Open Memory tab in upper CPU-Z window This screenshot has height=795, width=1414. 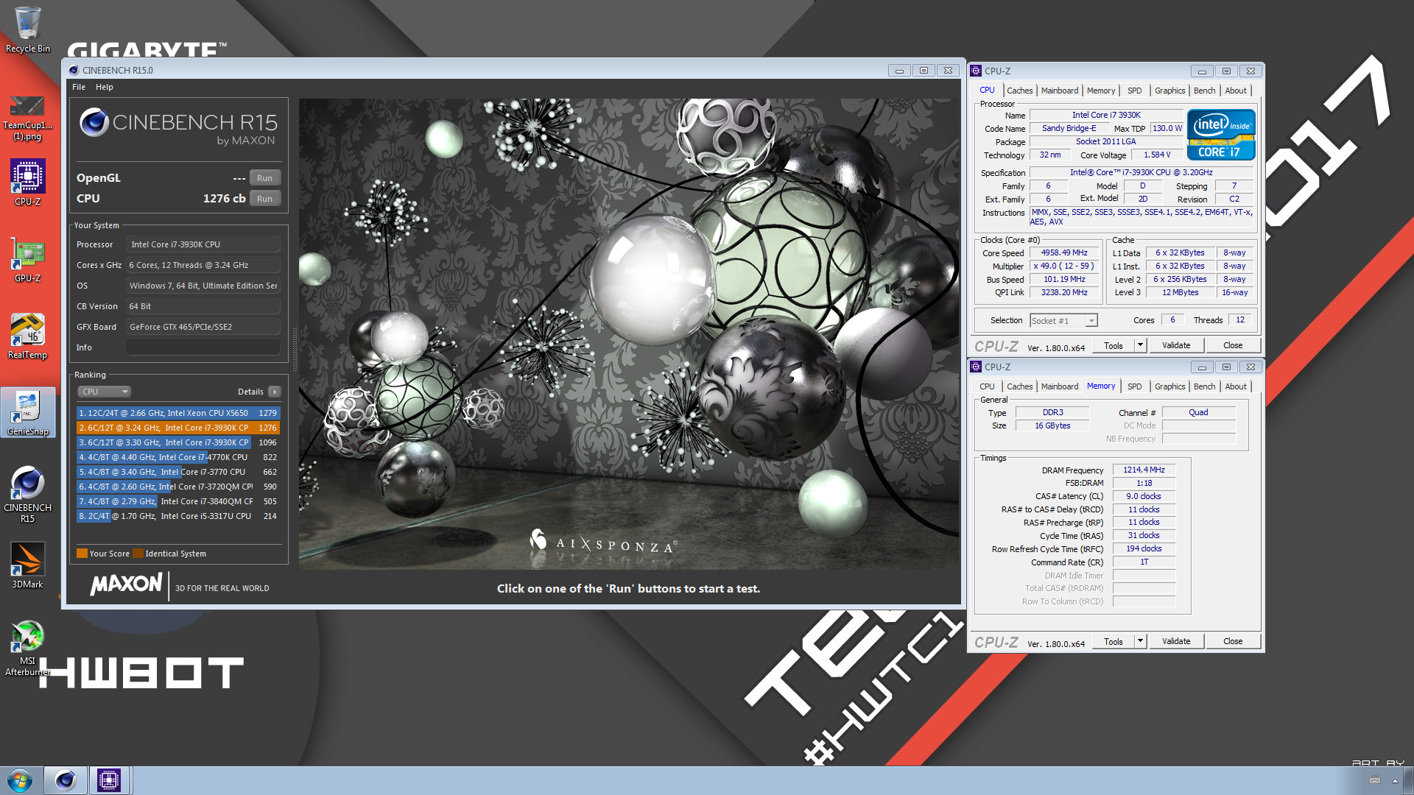1101,91
